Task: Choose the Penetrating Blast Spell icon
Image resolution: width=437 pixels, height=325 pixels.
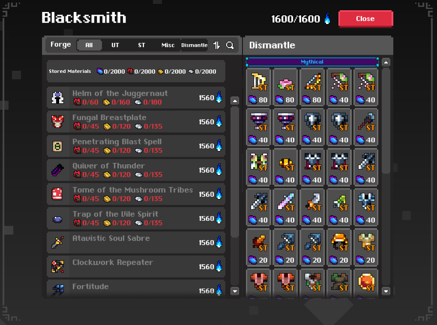Action: click(58, 146)
